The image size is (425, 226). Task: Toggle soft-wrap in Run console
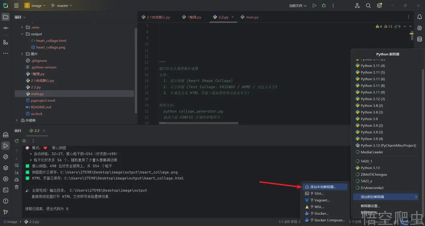point(17,165)
